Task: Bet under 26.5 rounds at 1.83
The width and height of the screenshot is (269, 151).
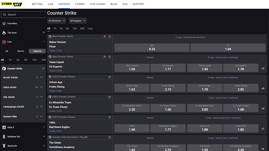Action: point(241,128)
